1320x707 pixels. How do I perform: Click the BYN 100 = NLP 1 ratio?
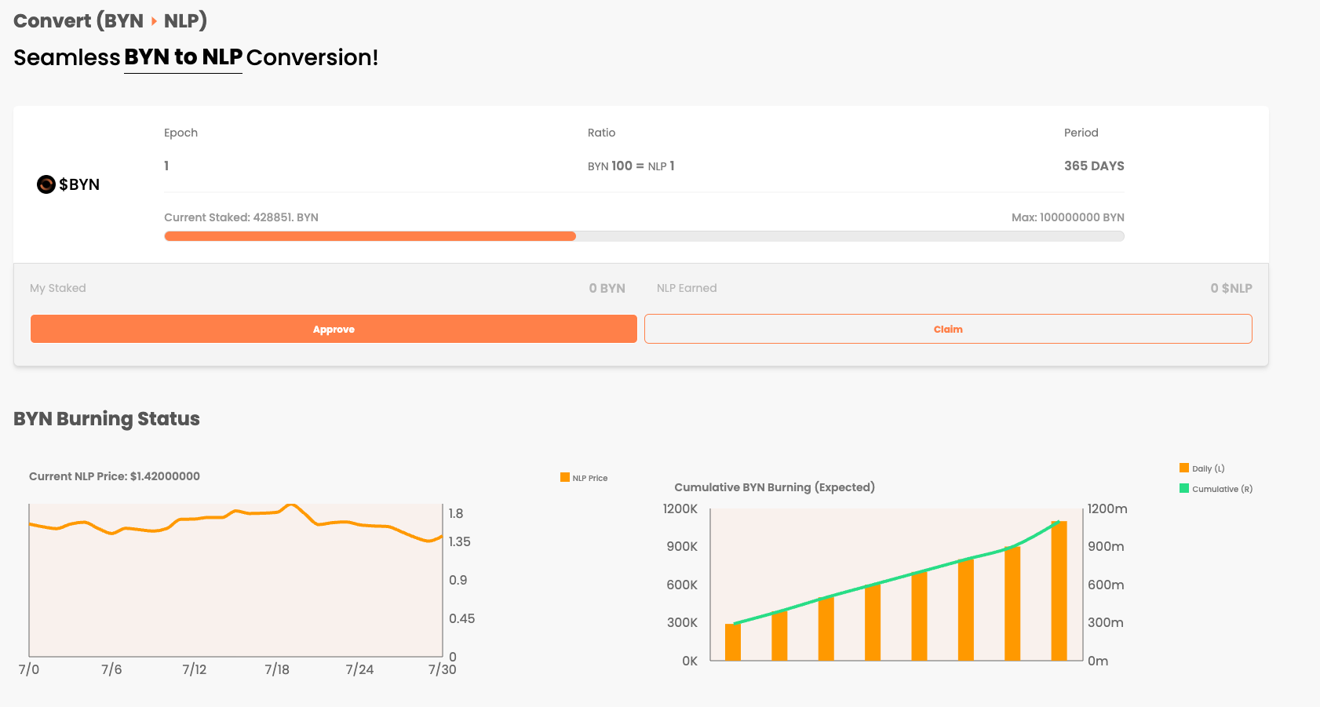631,166
